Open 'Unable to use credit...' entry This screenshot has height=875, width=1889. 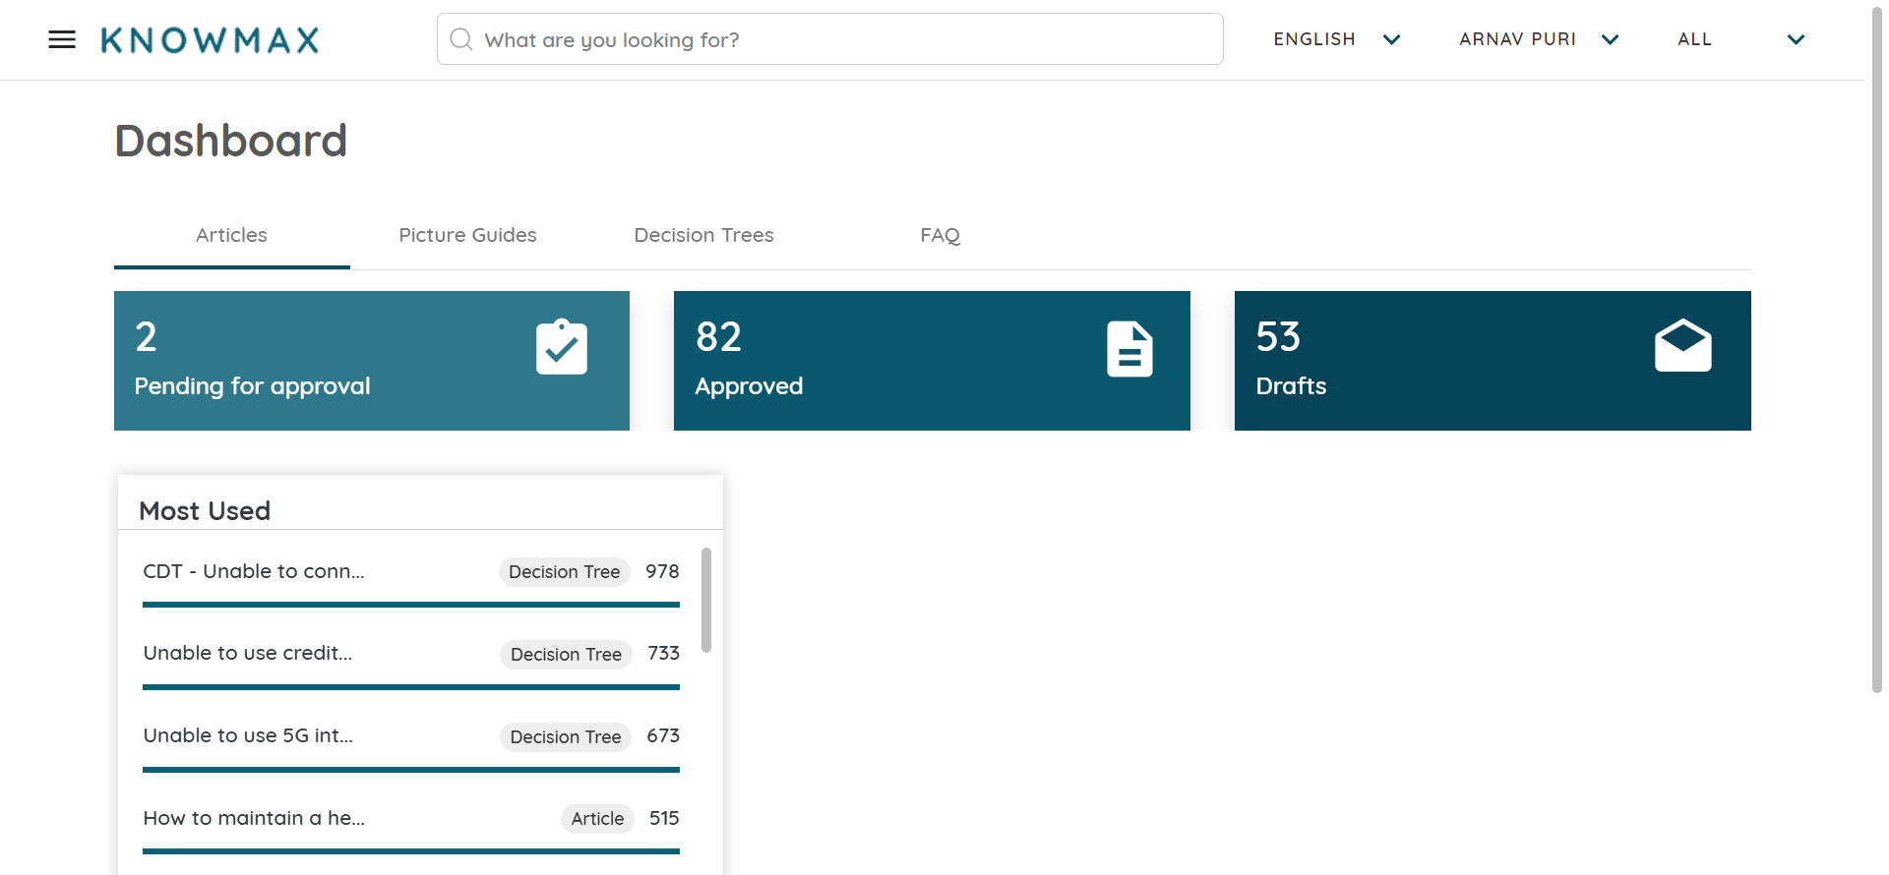[x=248, y=653]
